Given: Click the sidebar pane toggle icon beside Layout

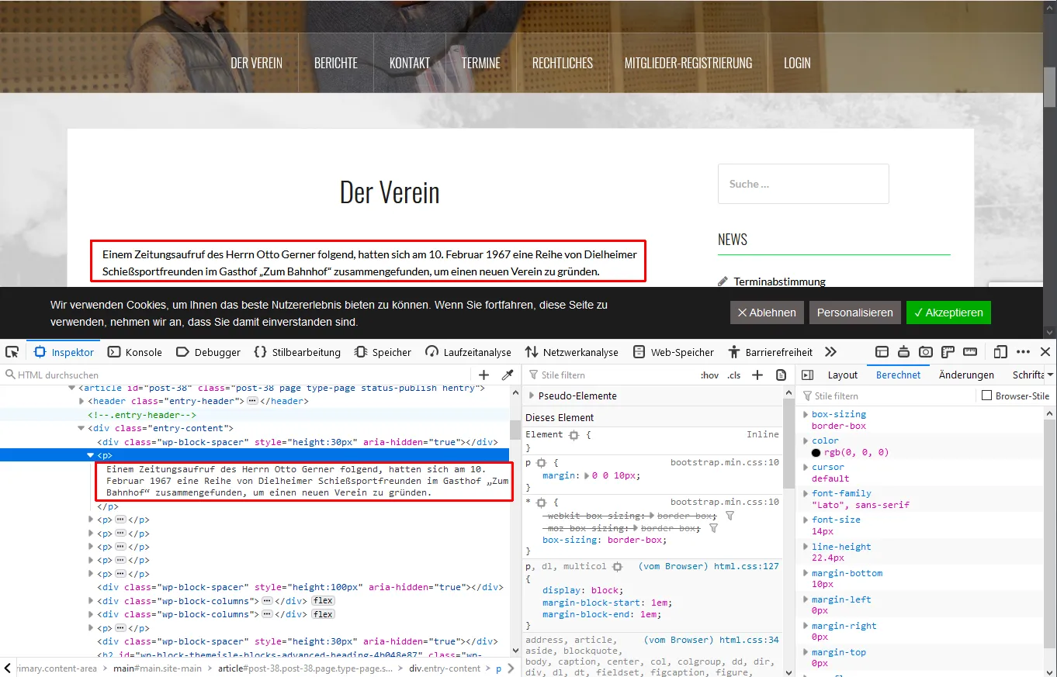Looking at the screenshot, I should click(x=807, y=375).
